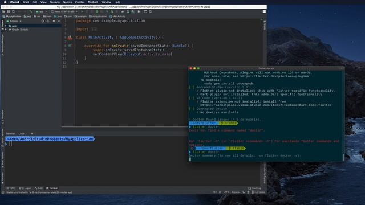Click flutter.dev/platform-plugins link in terminal
The image size is (365, 205).
tap(274, 76)
